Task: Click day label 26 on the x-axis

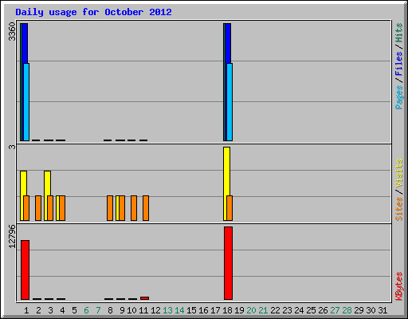Action: click(323, 310)
